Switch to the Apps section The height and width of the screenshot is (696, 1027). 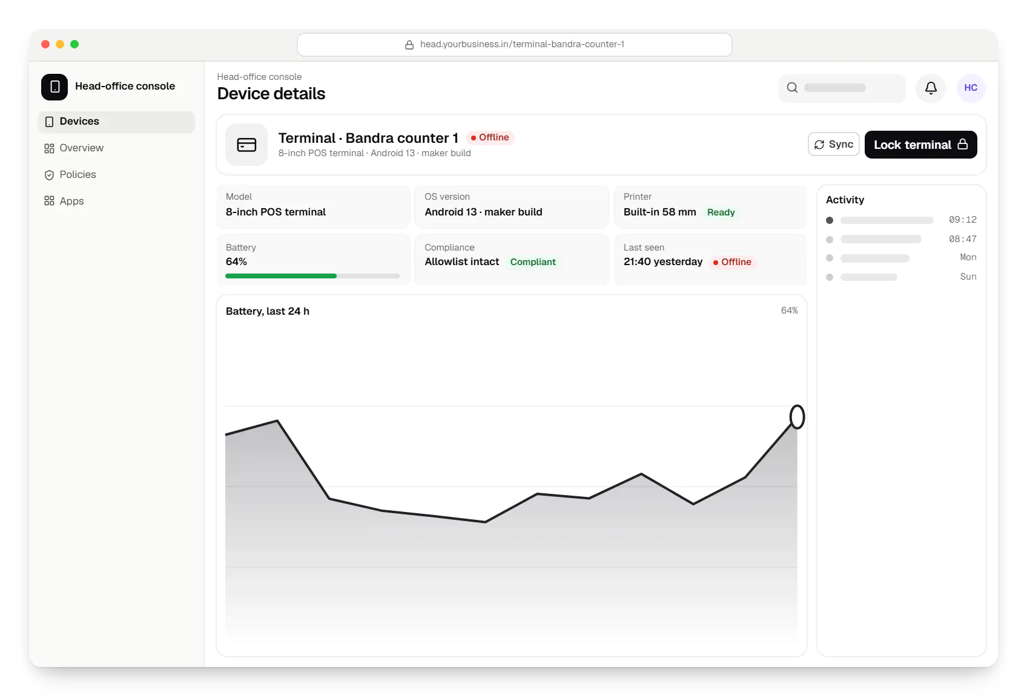[x=116, y=201]
